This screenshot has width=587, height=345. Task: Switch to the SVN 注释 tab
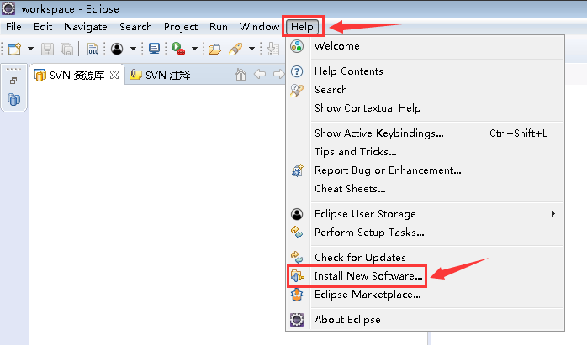(160, 76)
